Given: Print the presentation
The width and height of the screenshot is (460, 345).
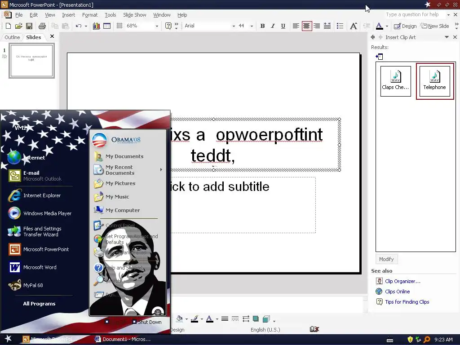Looking at the screenshot, I should [x=42, y=26].
